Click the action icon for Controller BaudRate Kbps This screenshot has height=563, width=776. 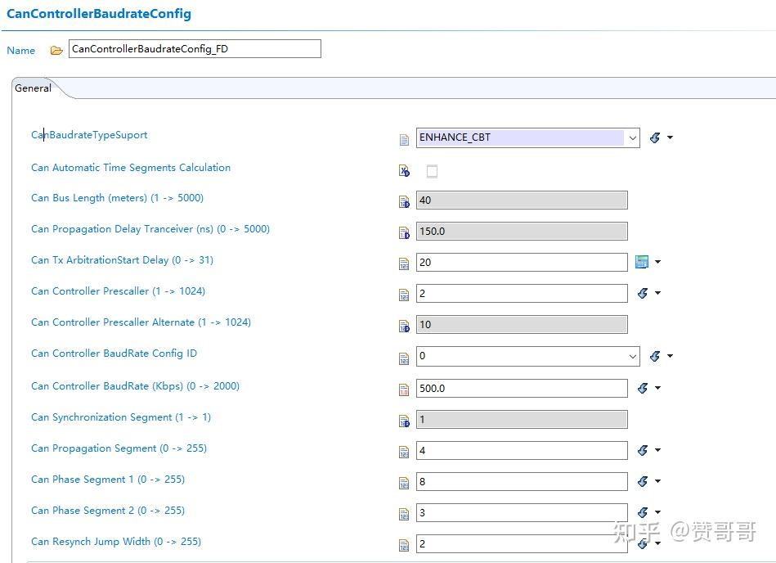[x=643, y=388]
